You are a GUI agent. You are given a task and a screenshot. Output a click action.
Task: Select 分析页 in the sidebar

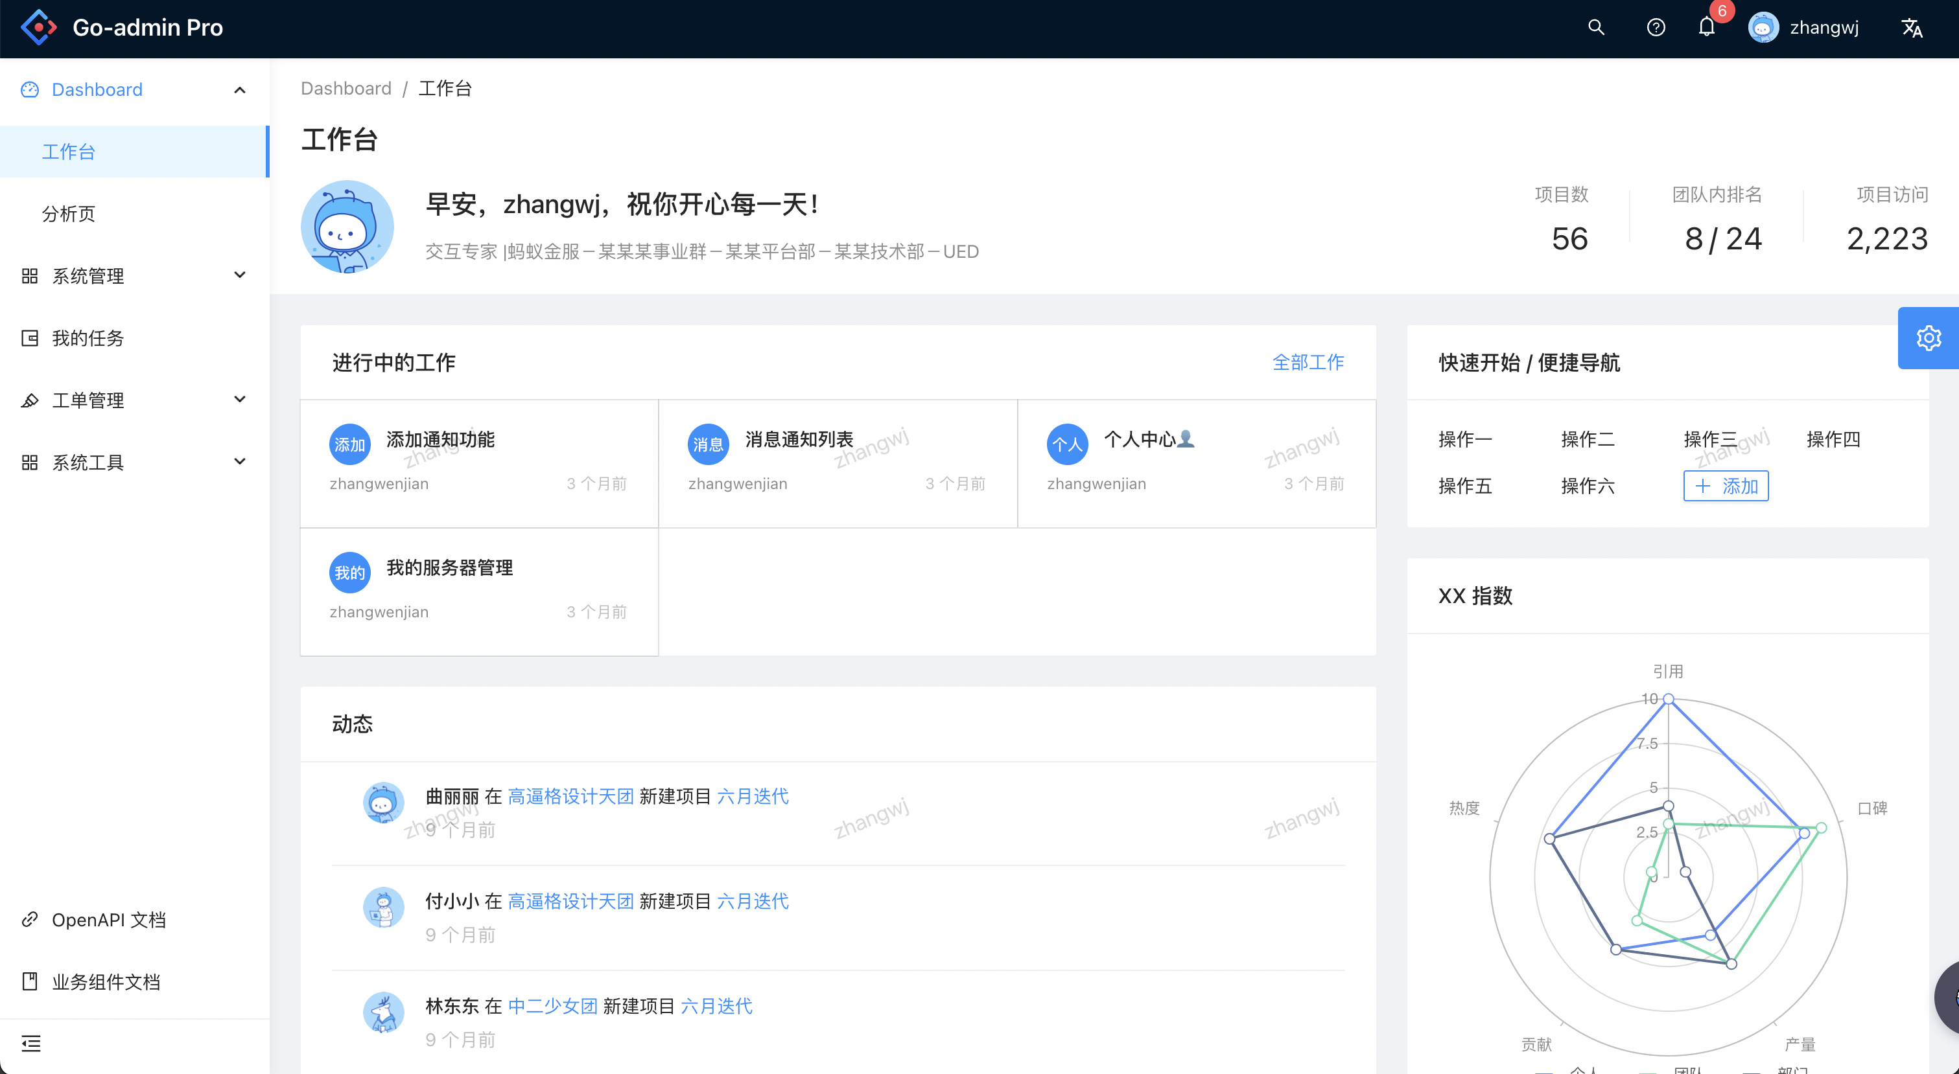click(x=69, y=214)
